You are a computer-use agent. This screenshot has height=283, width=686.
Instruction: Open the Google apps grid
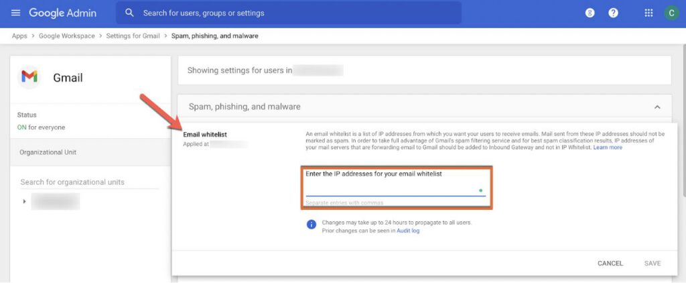click(648, 13)
